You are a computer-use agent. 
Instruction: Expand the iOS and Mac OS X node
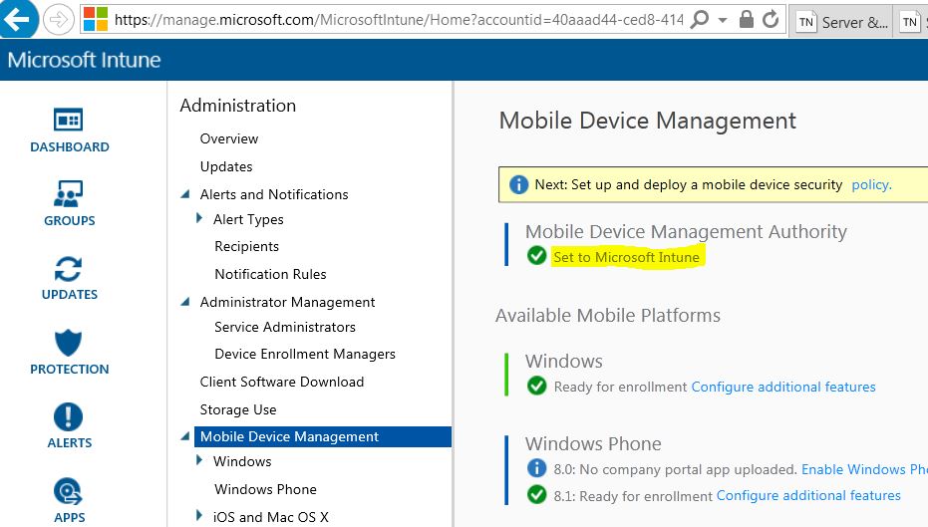[x=199, y=515]
